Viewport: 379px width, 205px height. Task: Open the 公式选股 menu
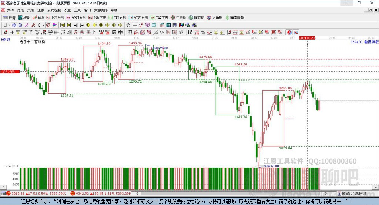tap(54, 10)
